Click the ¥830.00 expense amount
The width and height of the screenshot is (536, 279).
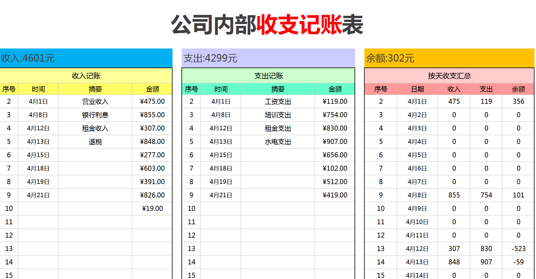pyautogui.click(x=335, y=128)
